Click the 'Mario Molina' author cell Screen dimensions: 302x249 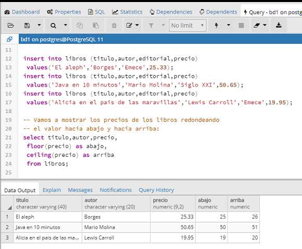116,227
